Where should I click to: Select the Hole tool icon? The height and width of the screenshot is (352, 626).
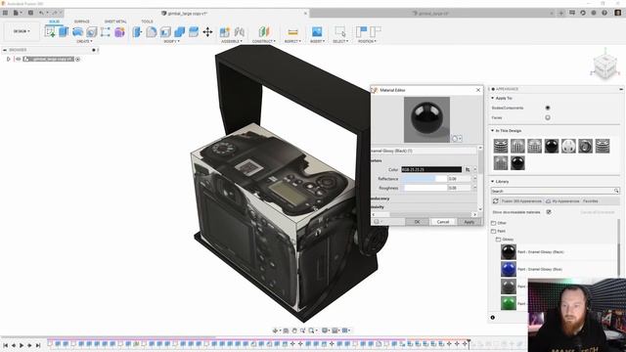tap(91, 31)
